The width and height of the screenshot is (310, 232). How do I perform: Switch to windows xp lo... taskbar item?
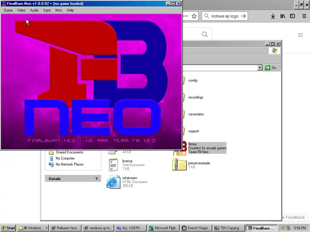98,228
